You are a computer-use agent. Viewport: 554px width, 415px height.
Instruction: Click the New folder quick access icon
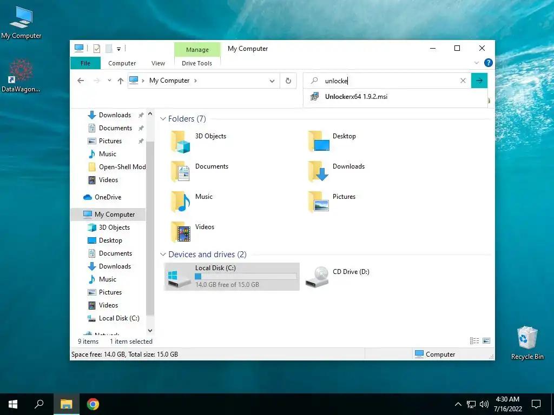click(x=109, y=48)
